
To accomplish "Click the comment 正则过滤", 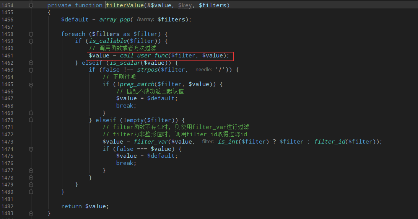I will 119,77.
